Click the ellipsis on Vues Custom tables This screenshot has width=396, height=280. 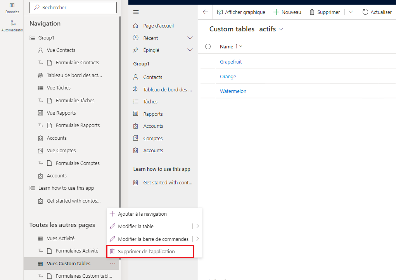113,263
